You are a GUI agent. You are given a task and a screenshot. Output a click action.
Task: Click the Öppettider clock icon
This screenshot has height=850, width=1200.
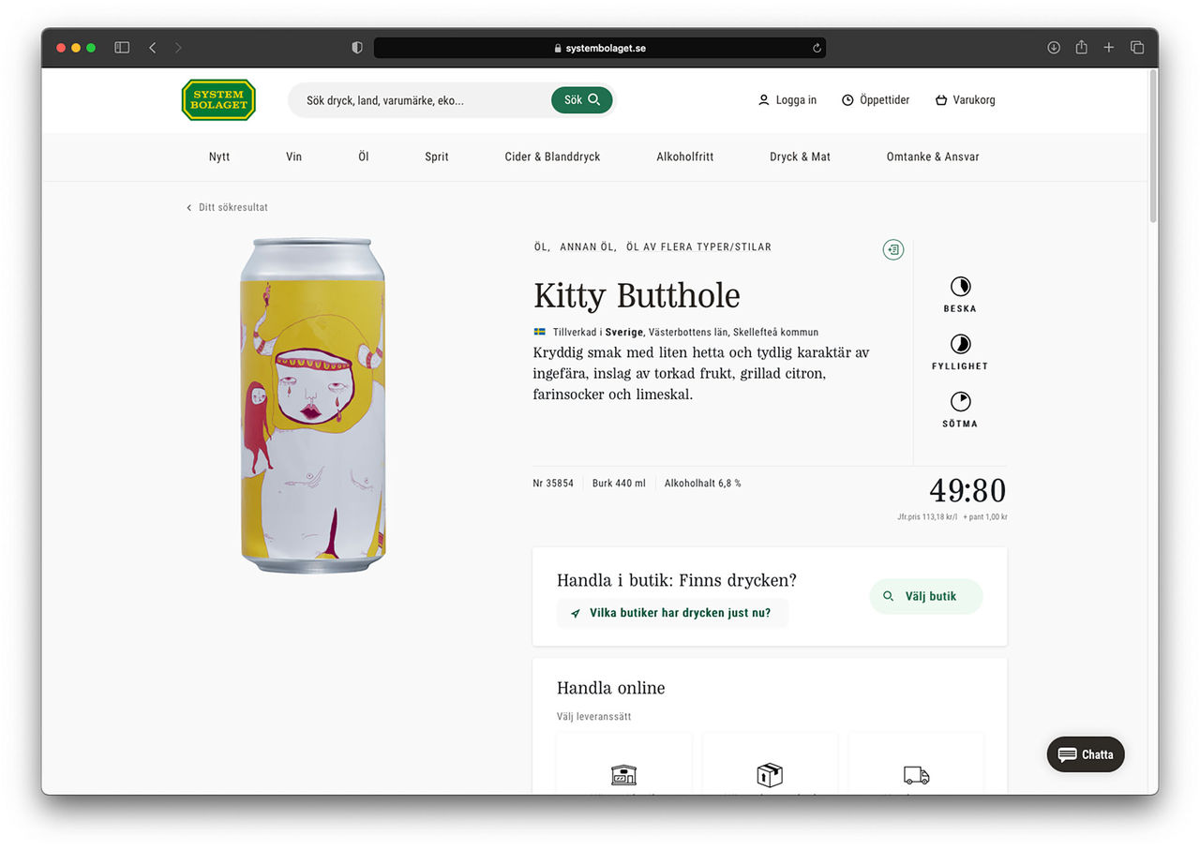pos(847,100)
